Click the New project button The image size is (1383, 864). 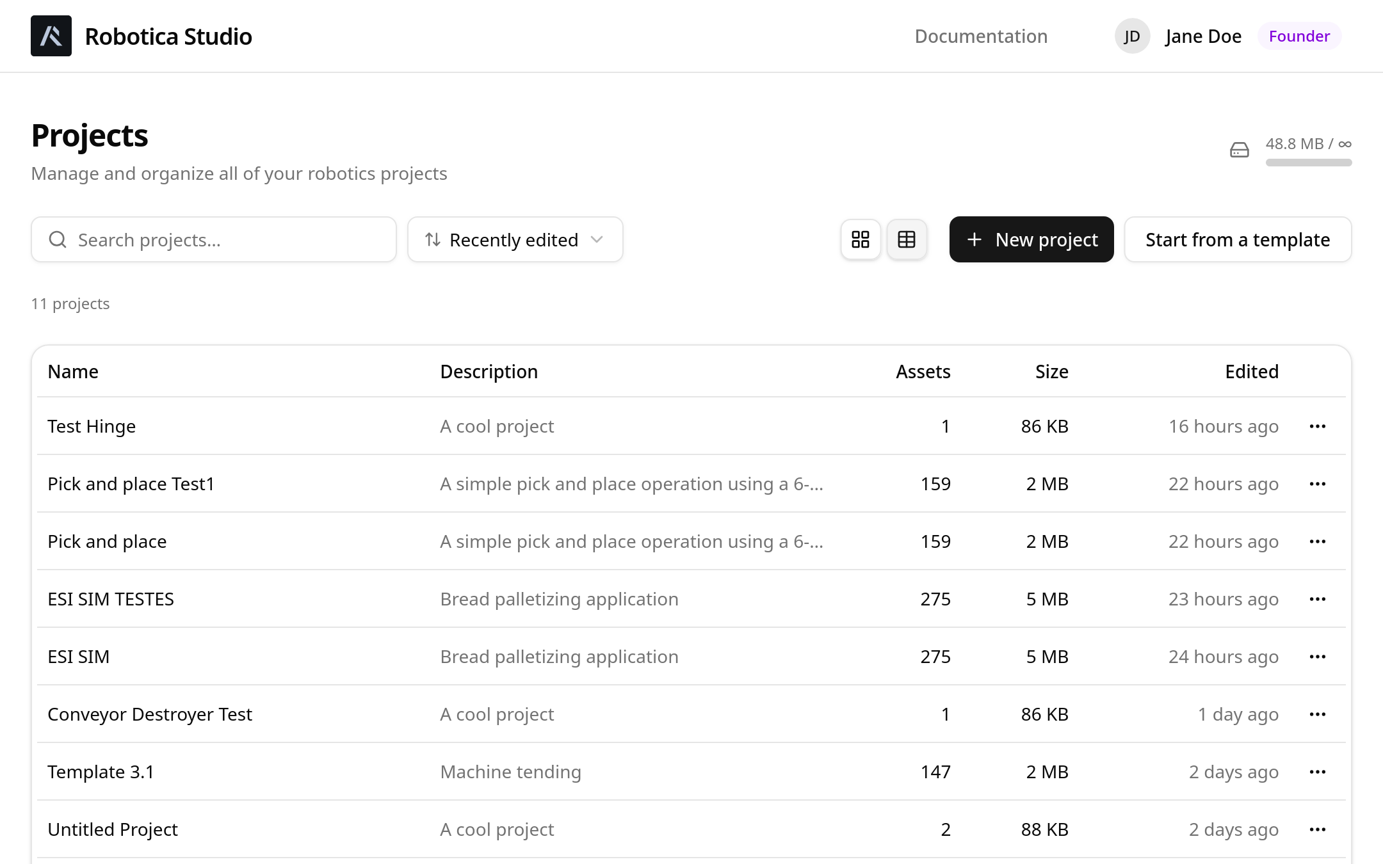pyautogui.click(x=1031, y=239)
